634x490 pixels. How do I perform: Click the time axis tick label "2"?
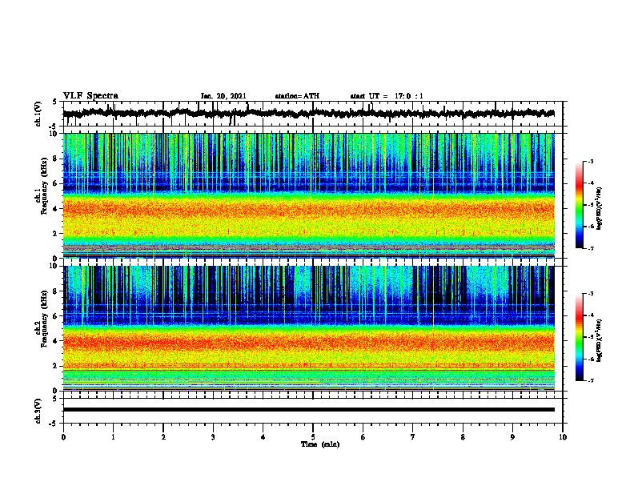click(163, 437)
